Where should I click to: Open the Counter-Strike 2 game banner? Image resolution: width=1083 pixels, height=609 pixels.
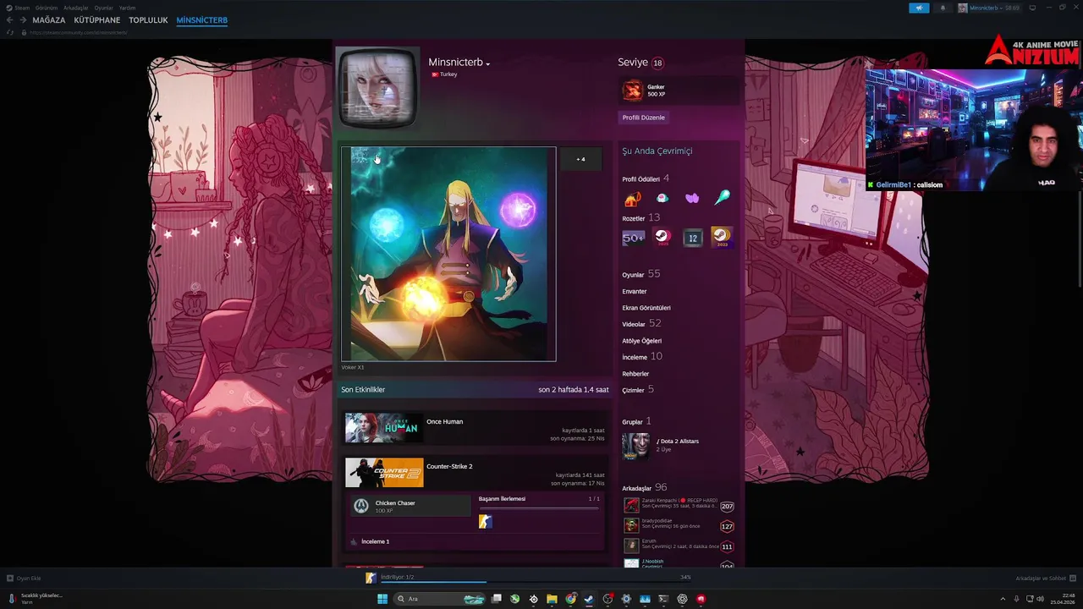[384, 473]
